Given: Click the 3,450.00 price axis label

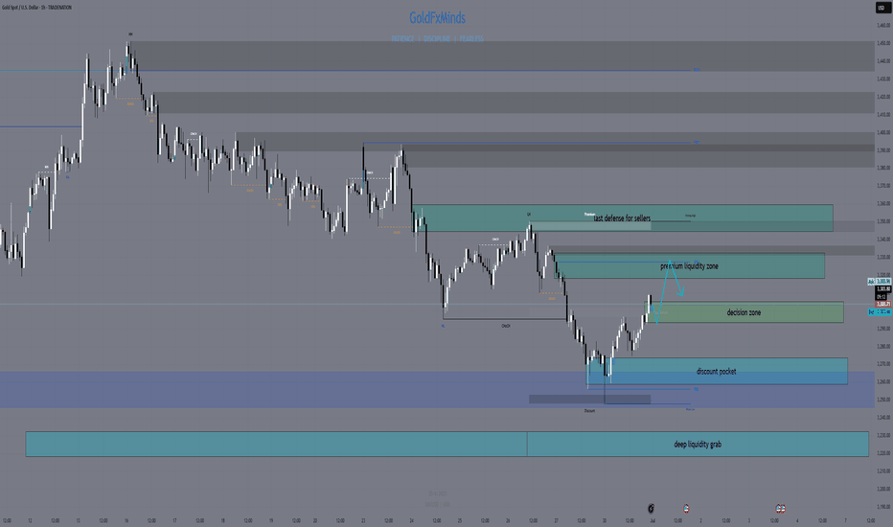Looking at the screenshot, I should coord(883,43).
